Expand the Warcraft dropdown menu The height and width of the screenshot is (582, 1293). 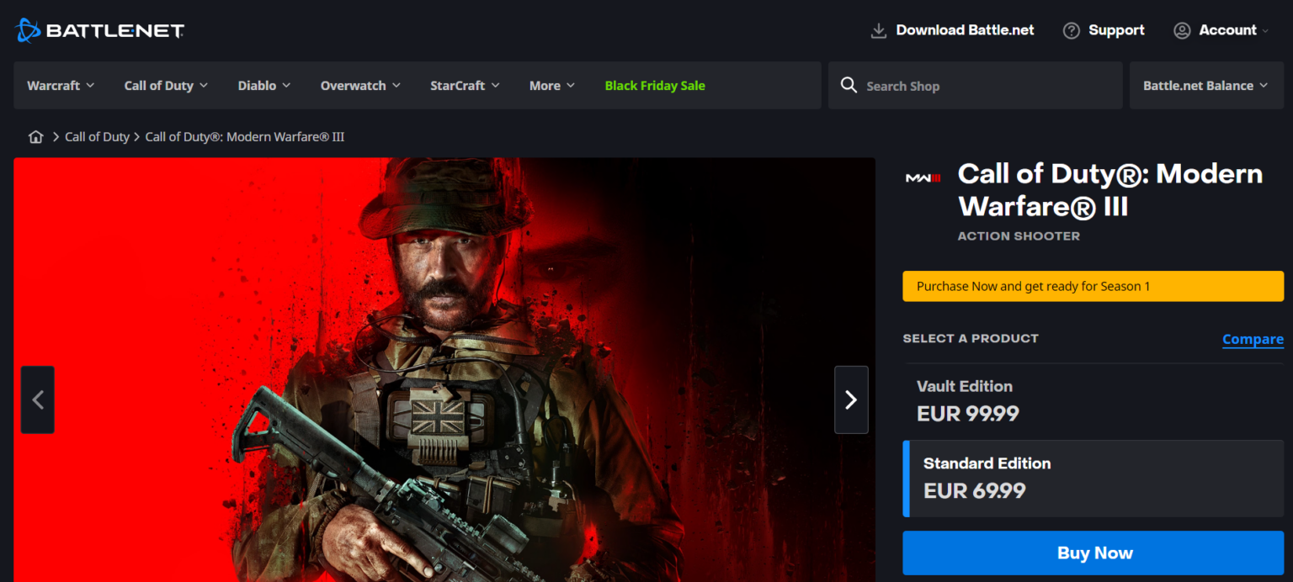click(x=60, y=85)
